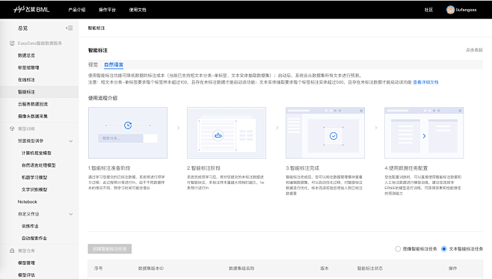Open the liufangsss account menu

pyautogui.click(x=466, y=10)
